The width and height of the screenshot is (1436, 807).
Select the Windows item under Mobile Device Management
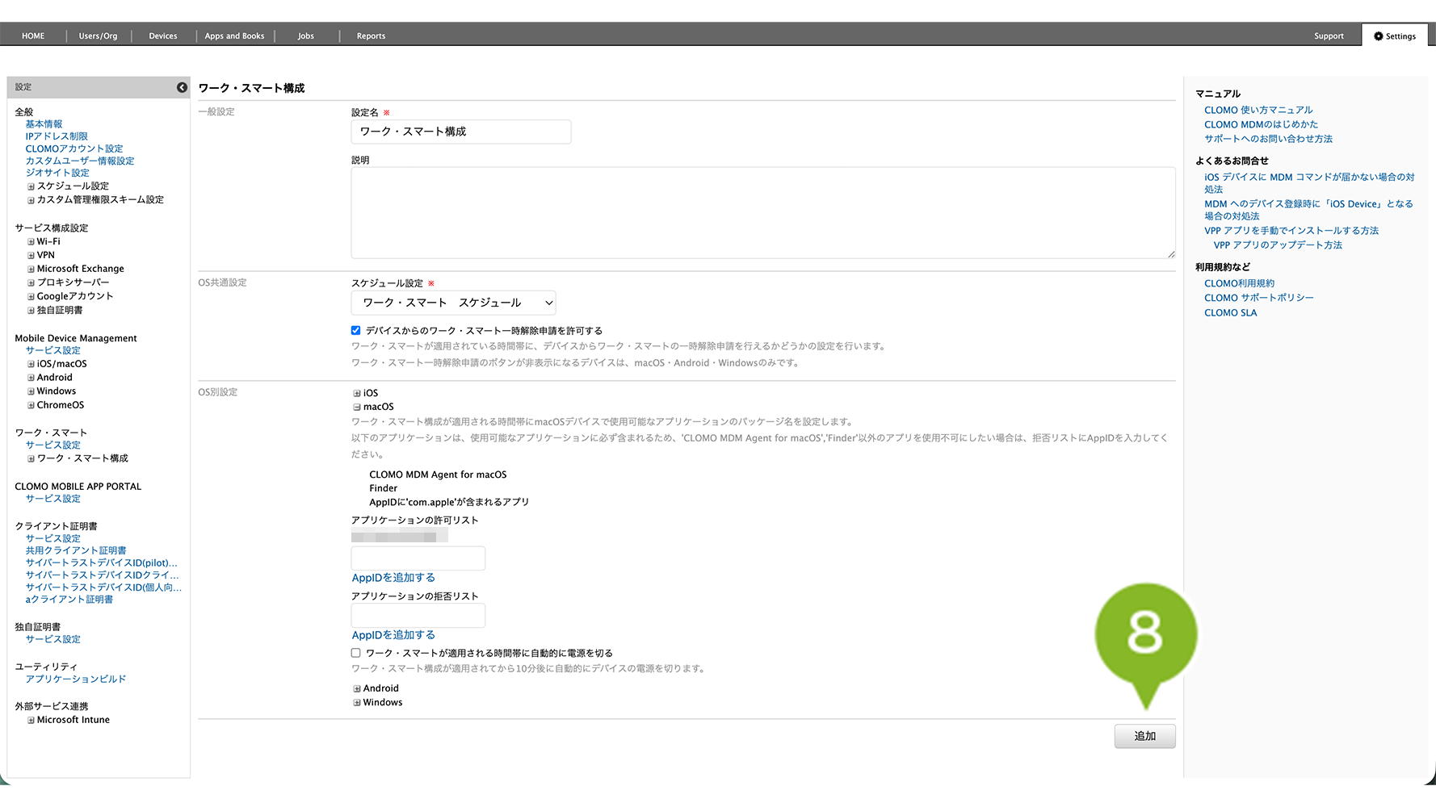(x=57, y=391)
